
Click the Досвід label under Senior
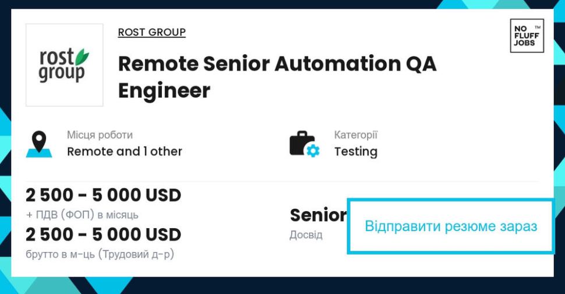pyautogui.click(x=306, y=235)
